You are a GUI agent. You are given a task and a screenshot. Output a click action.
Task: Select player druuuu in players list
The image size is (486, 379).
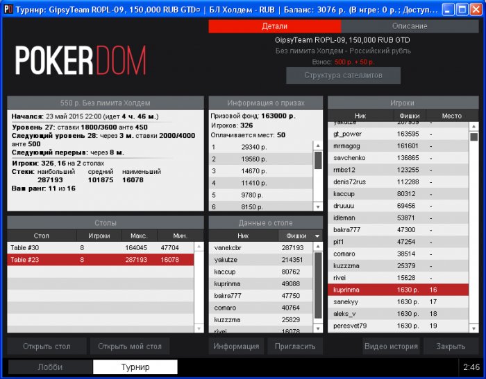pos(399,206)
